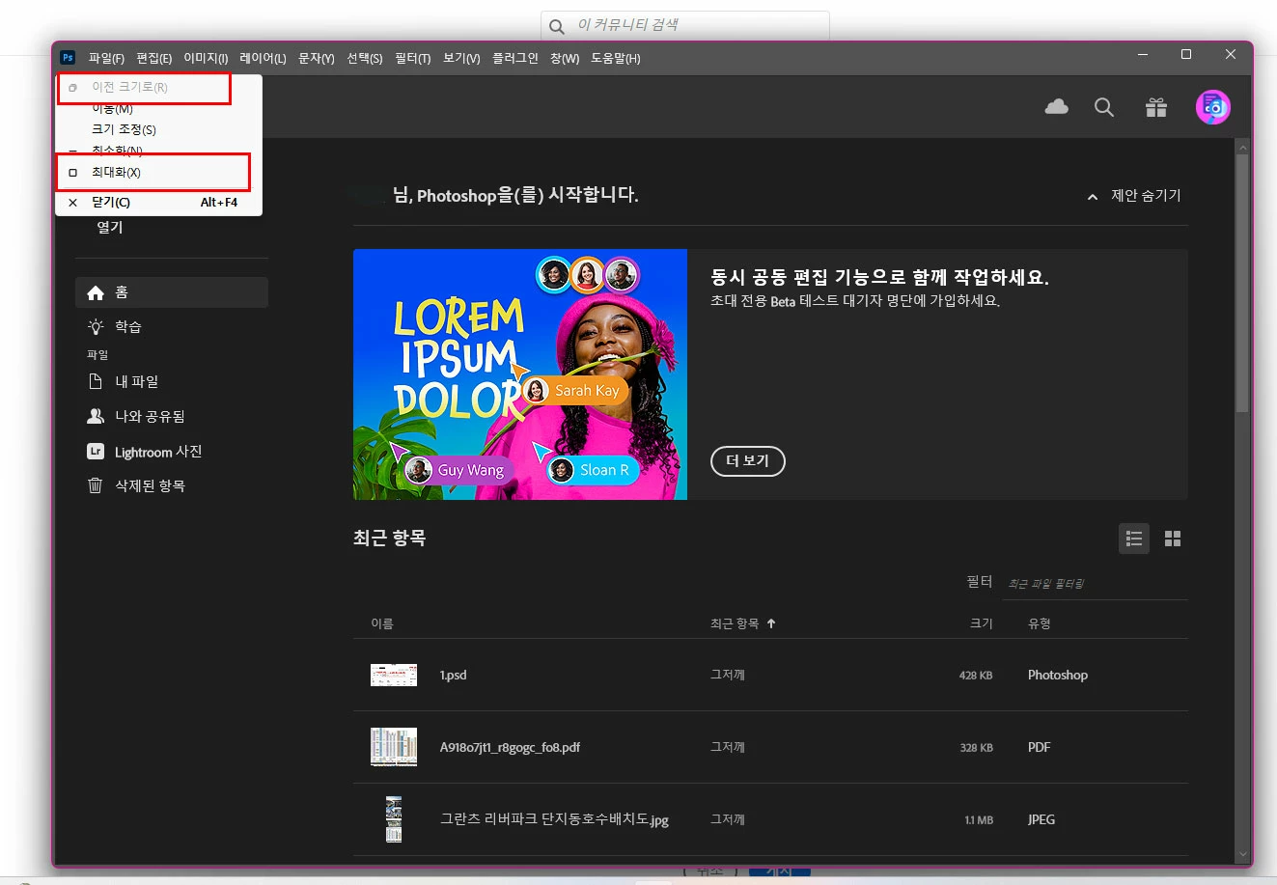Image resolution: width=1277 pixels, height=885 pixels.
Task: Click the Photoshop Ps app icon
Action: pyautogui.click(x=68, y=58)
